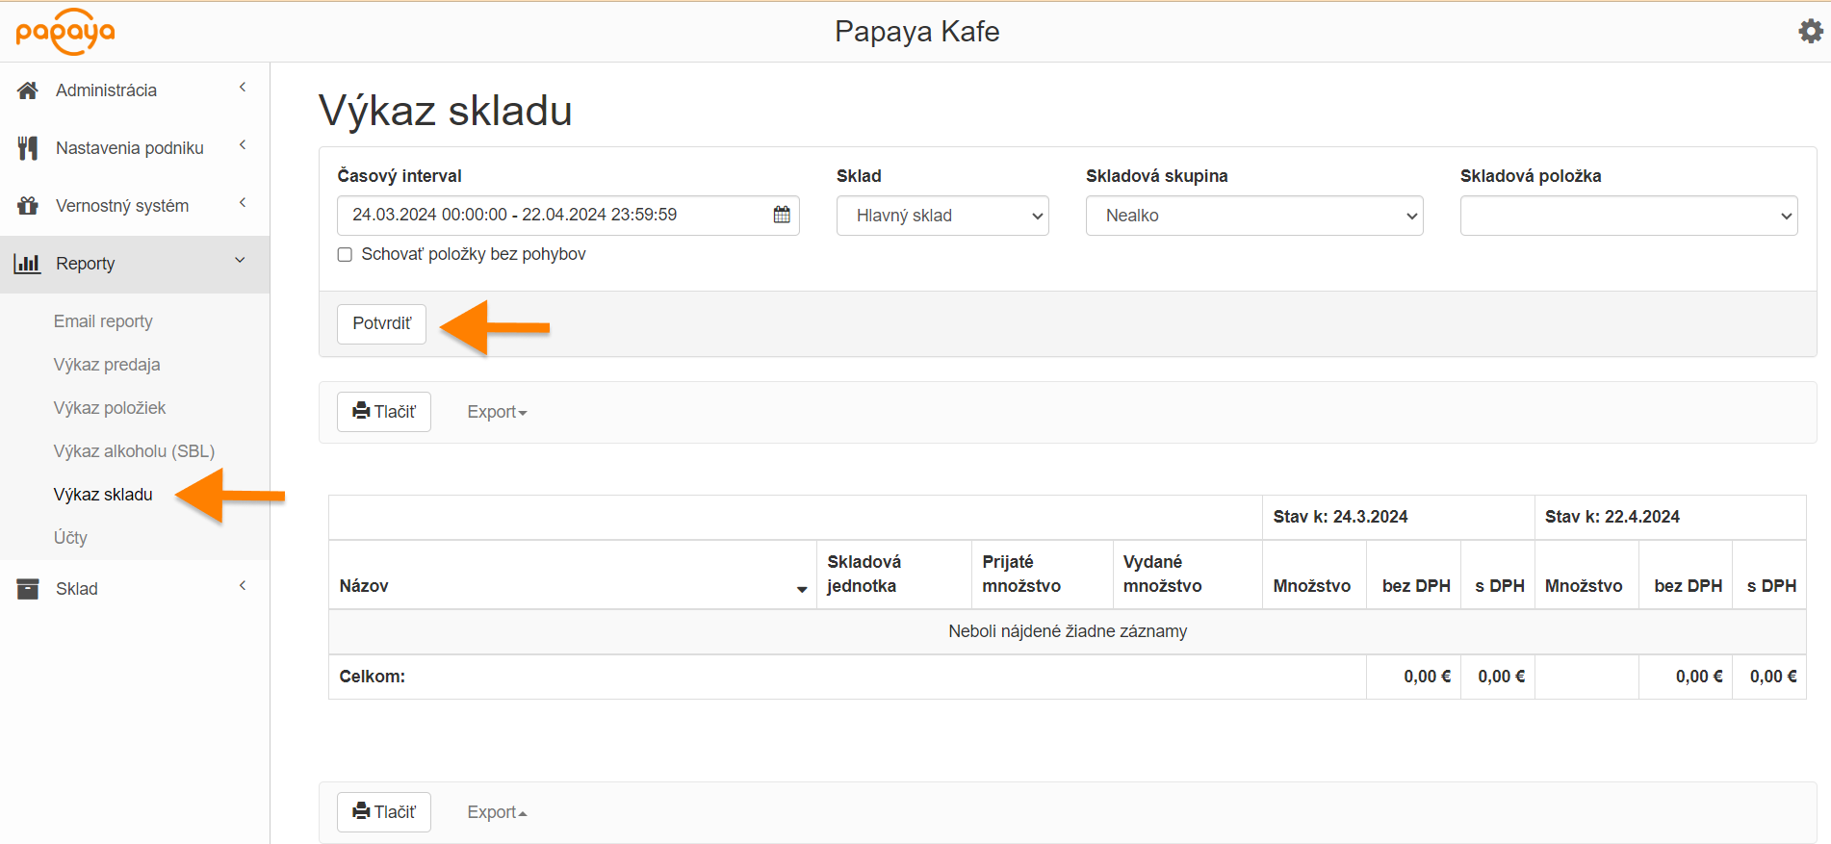Open the top Export dropdown menu

tap(497, 412)
